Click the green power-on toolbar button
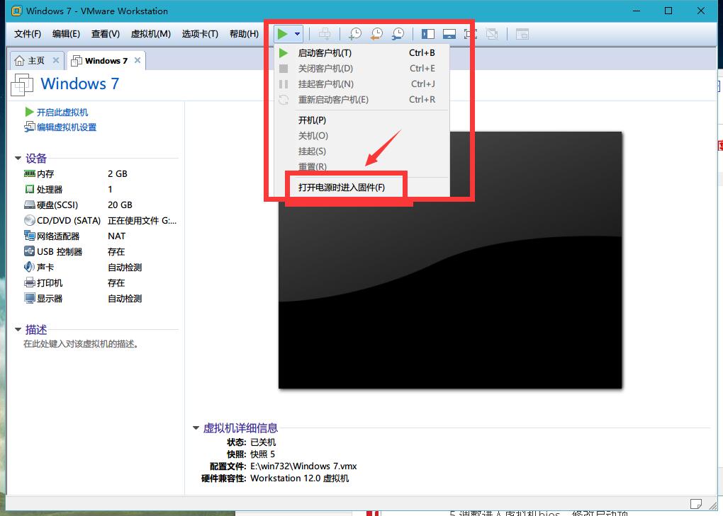Image resolution: width=723 pixels, height=516 pixels. (x=282, y=34)
